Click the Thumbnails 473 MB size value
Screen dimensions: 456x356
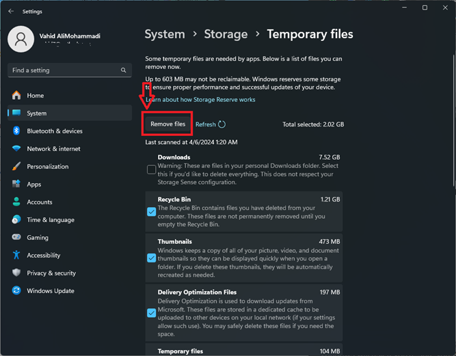pos(330,241)
